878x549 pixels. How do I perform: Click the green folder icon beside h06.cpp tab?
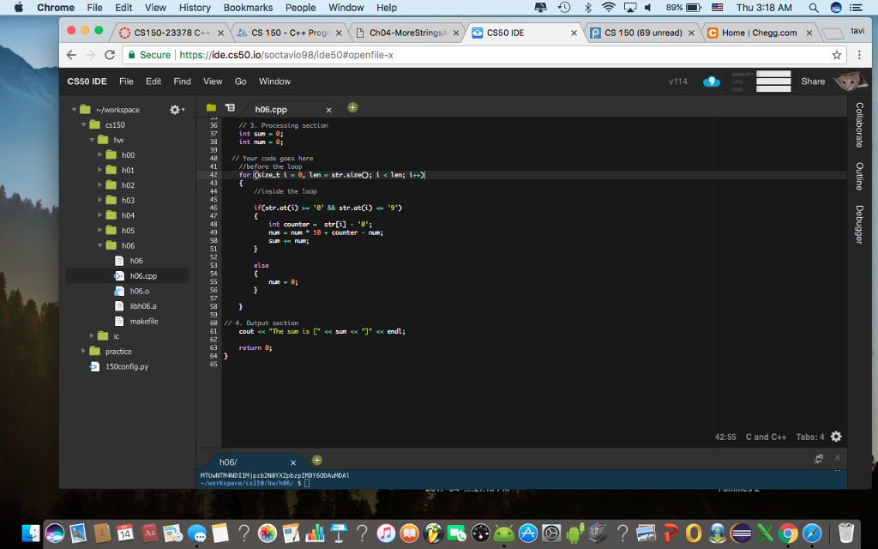[x=211, y=107]
